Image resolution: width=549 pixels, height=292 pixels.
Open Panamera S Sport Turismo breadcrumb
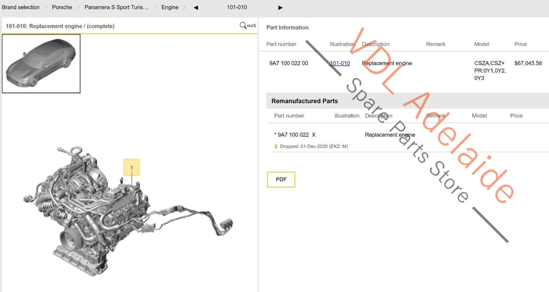point(116,7)
